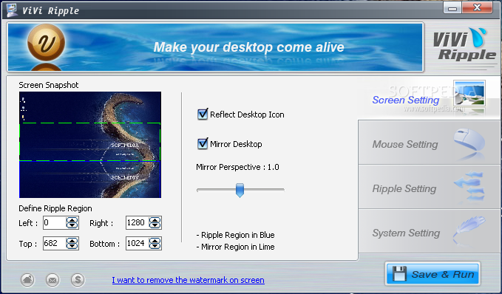Switch to the Ripple Setting tab

pos(429,188)
